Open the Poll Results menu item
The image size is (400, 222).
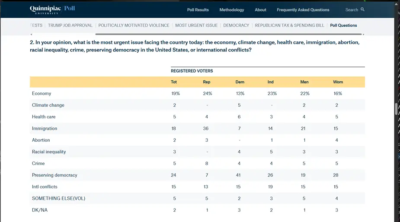tap(198, 10)
